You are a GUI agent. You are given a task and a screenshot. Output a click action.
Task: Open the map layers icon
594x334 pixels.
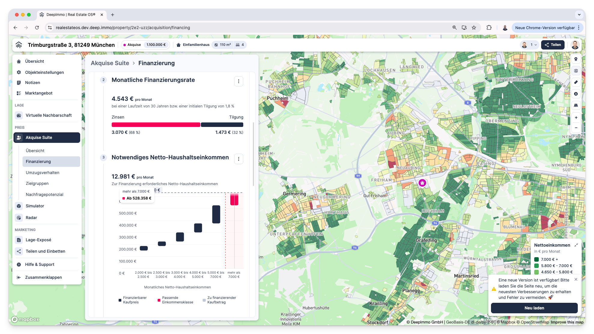(x=576, y=105)
